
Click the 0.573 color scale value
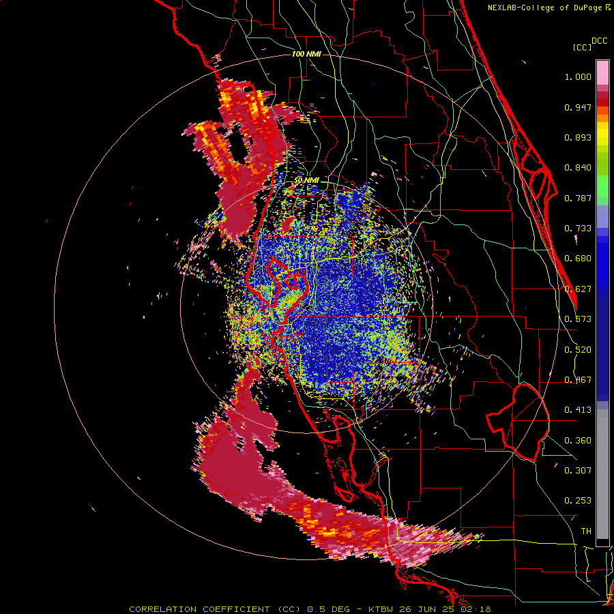[578, 319]
